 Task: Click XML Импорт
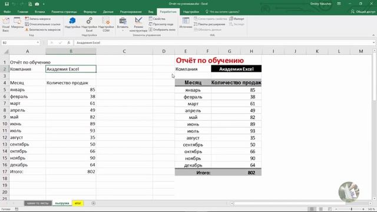(237, 19)
